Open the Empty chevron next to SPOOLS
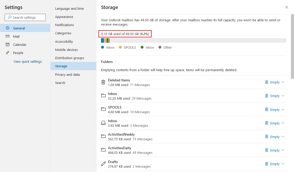Viewport: 294px width, 172px height. (x=283, y=109)
